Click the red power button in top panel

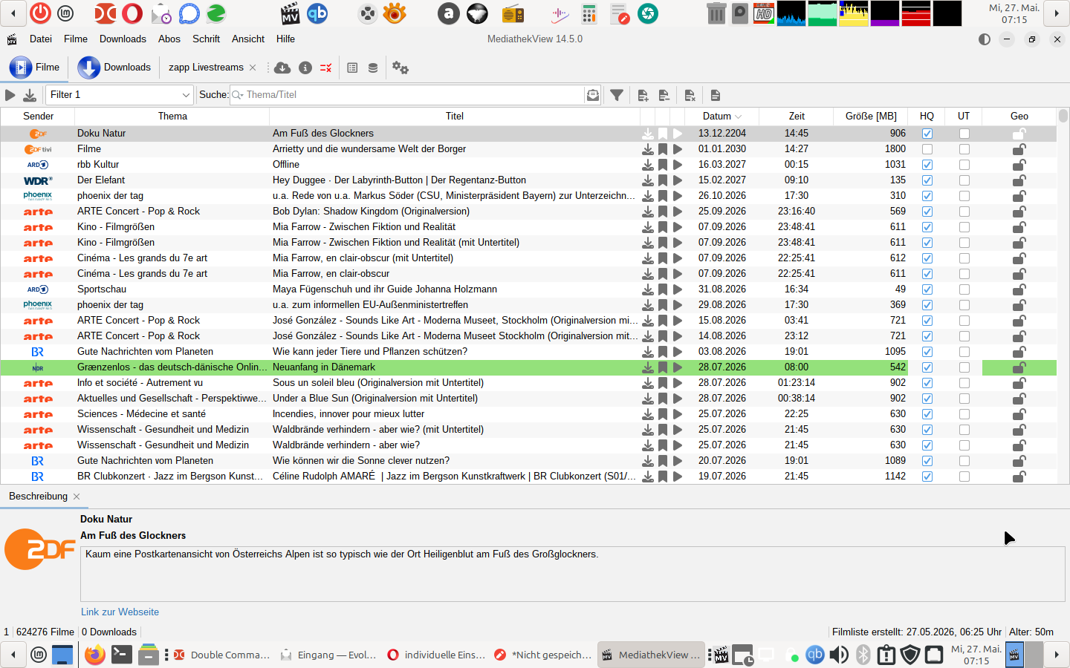[x=40, y=13]
